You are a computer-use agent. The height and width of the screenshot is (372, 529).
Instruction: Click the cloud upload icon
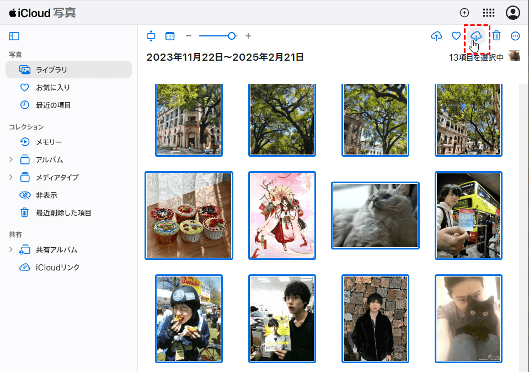point(436,36)
